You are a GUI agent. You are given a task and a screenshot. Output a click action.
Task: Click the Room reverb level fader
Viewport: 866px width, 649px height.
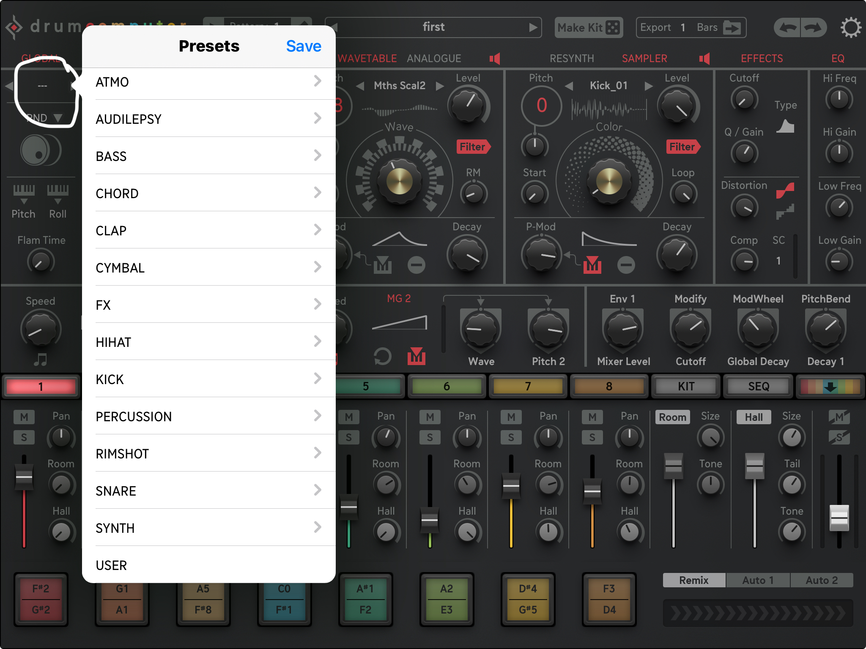click(673, 466)
